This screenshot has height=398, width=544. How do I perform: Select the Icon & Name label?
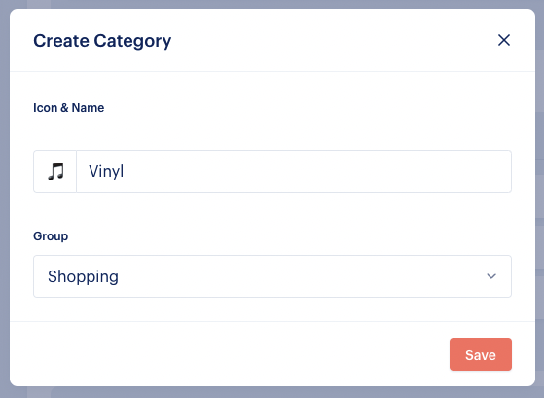click(69, 108)
